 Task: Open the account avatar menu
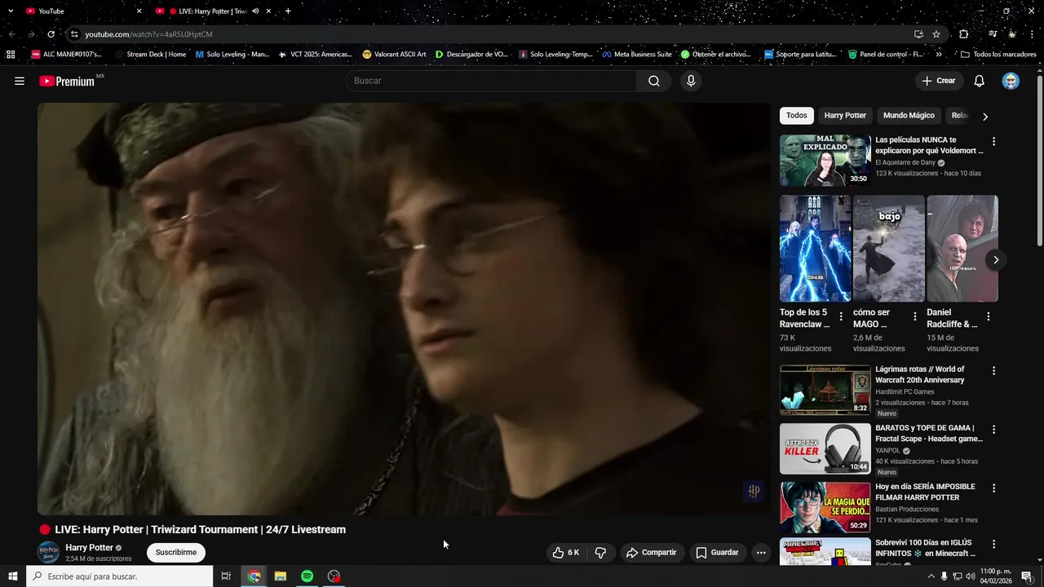coord(1011,81)
